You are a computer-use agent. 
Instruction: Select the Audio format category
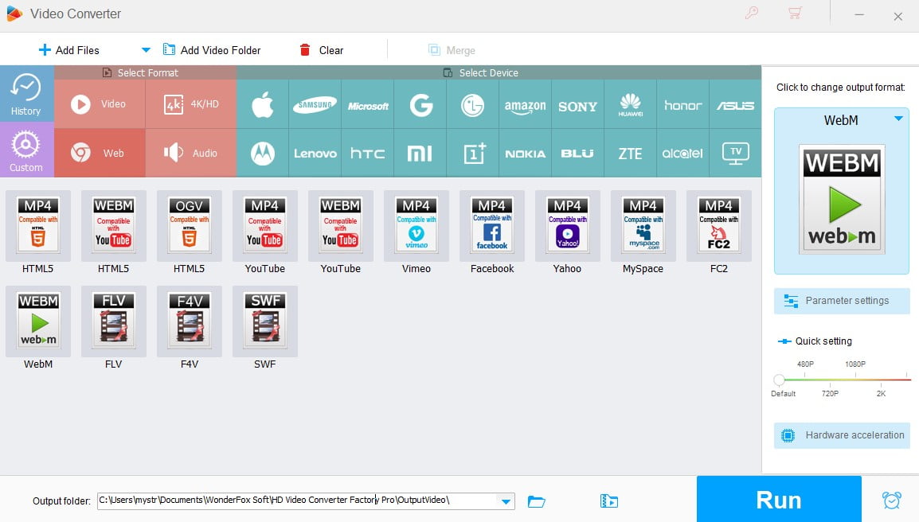[191, 152]
